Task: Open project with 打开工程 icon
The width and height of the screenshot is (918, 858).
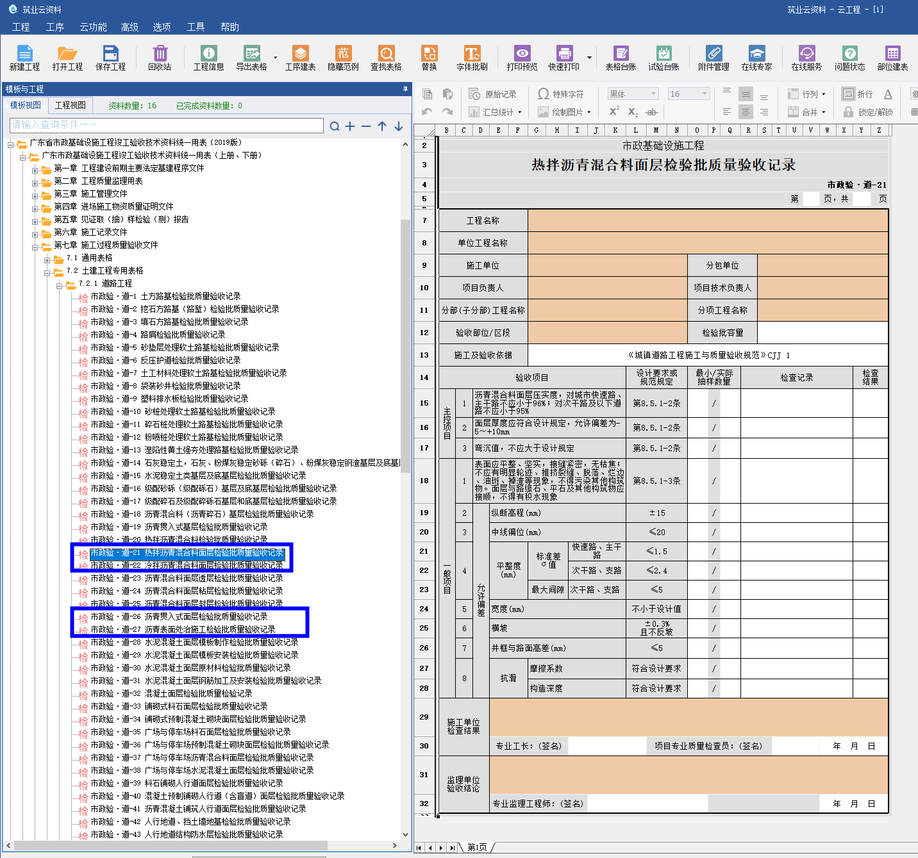Action: pyautogui.click(x=67, y=58)
